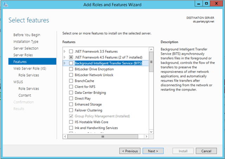Check the Failover Clustering feature

coord(71,110)
